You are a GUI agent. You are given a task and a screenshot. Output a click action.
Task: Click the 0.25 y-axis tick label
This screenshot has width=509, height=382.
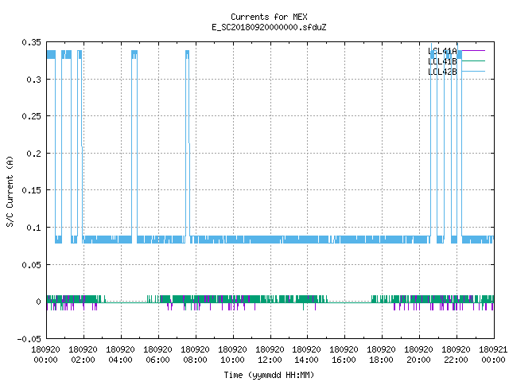(x=32, y=116)
